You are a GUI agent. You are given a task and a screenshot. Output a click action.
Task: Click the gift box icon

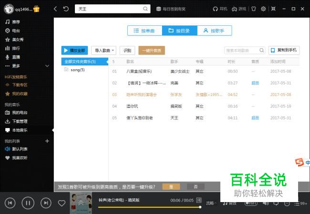36,9
